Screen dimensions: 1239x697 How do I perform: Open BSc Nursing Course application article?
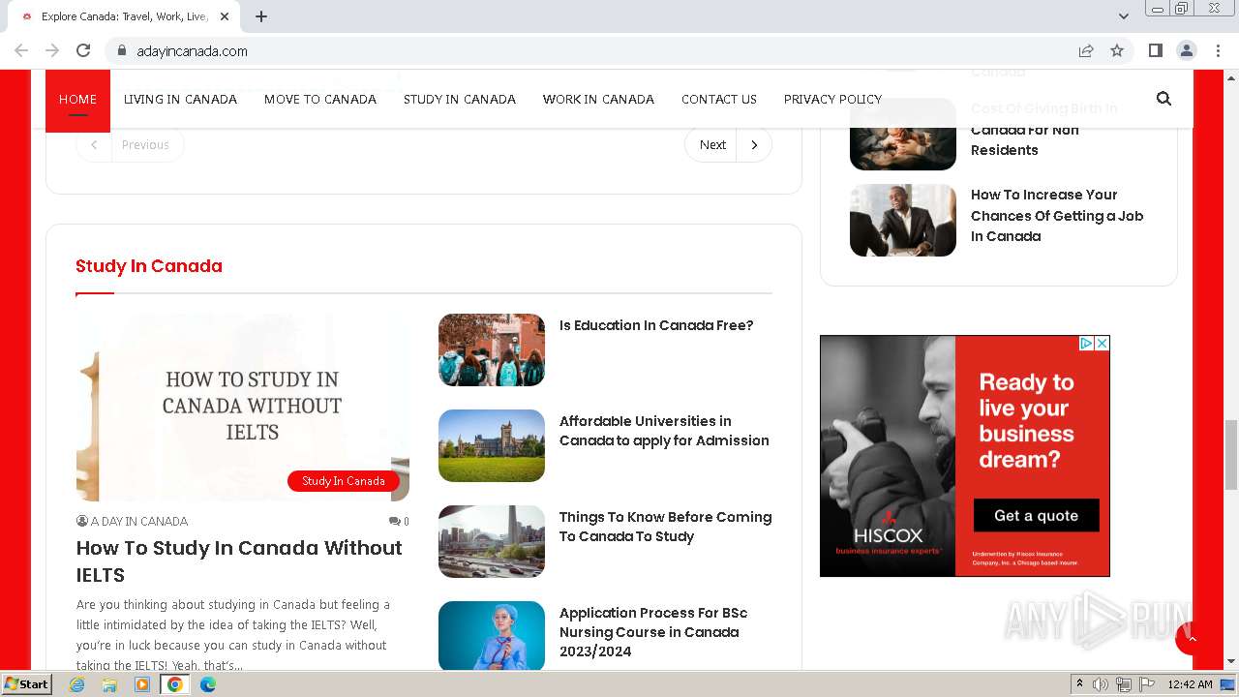[653, 632]
